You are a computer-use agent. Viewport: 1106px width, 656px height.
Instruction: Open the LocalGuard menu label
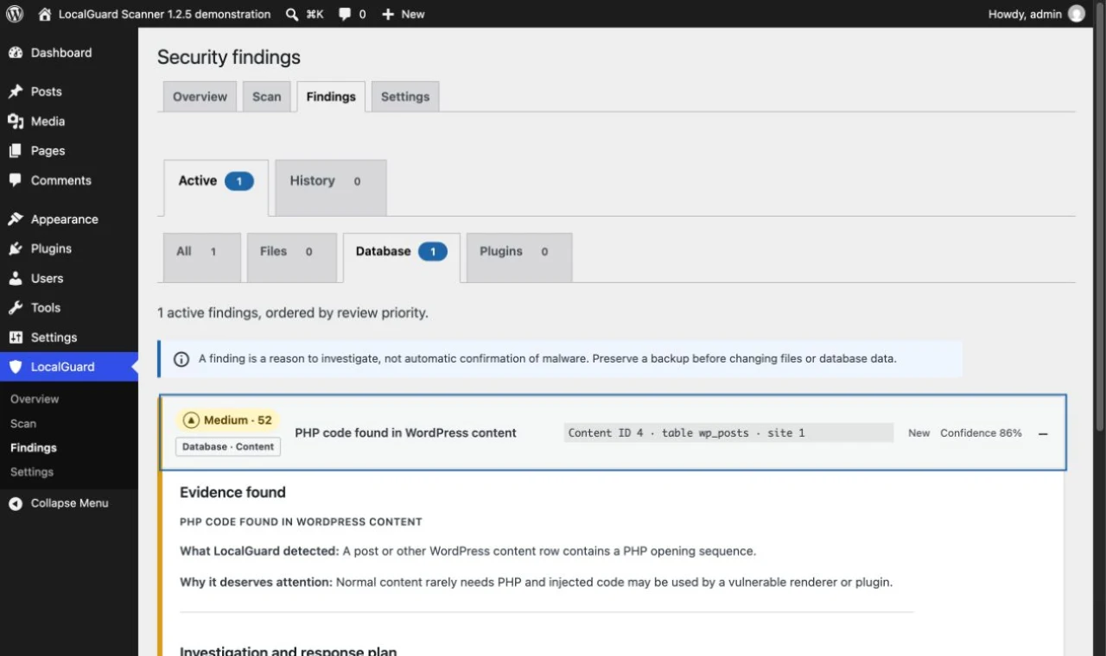pyautogui.click(x=63, y=367)
